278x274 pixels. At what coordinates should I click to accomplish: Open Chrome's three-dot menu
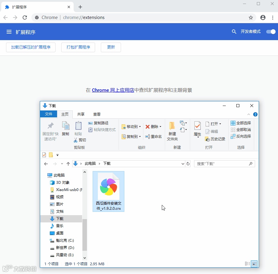tap(273, 18)
